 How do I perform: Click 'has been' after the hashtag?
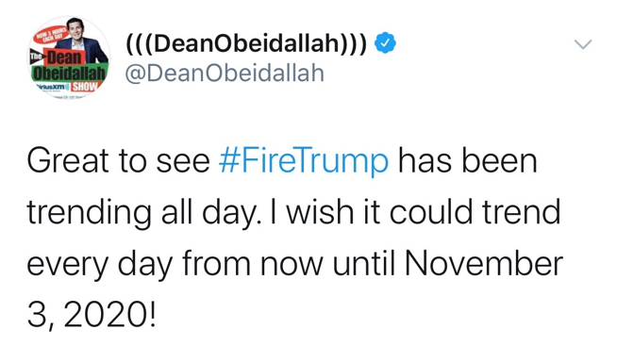(468, 161)
